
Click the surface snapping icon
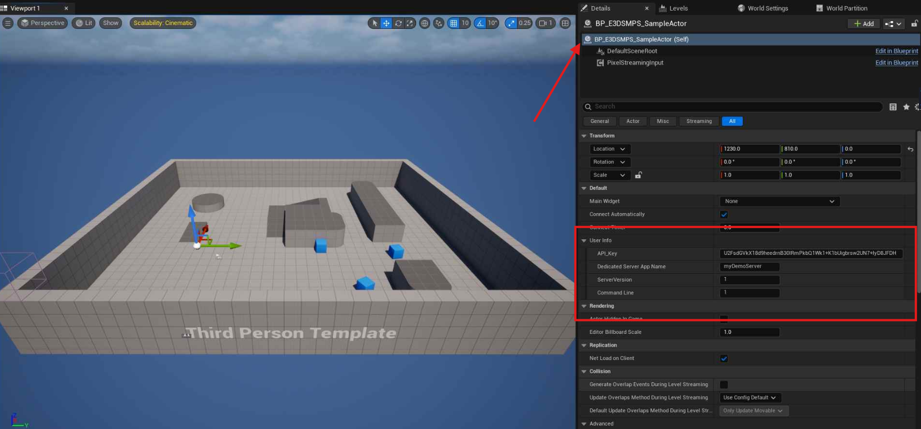point(439,23)
